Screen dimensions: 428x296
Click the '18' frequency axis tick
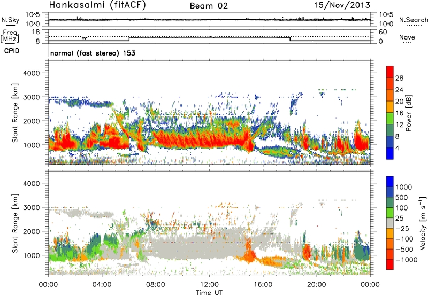(x=36, y=32)
